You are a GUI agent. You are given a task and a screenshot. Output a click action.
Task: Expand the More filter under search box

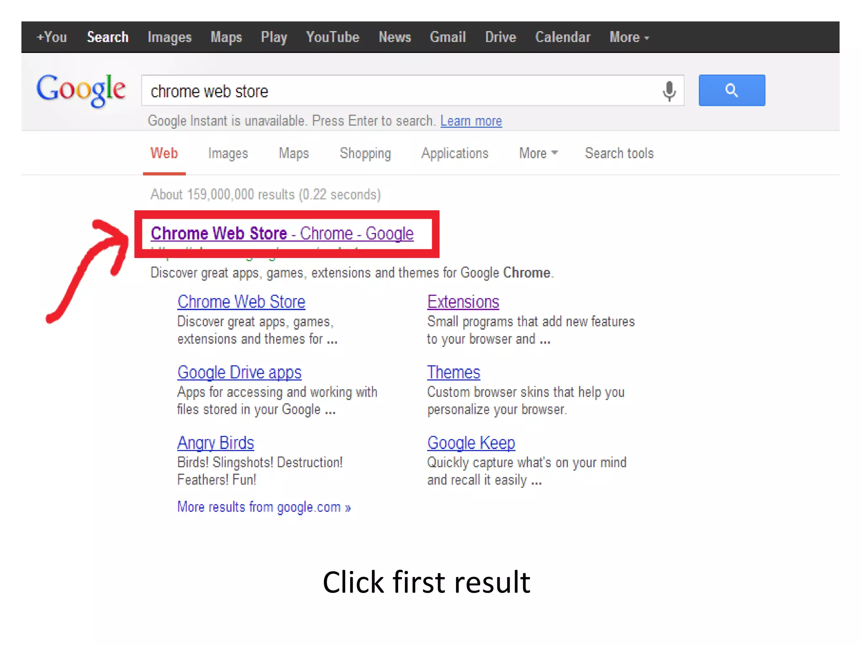click(539, 153)
